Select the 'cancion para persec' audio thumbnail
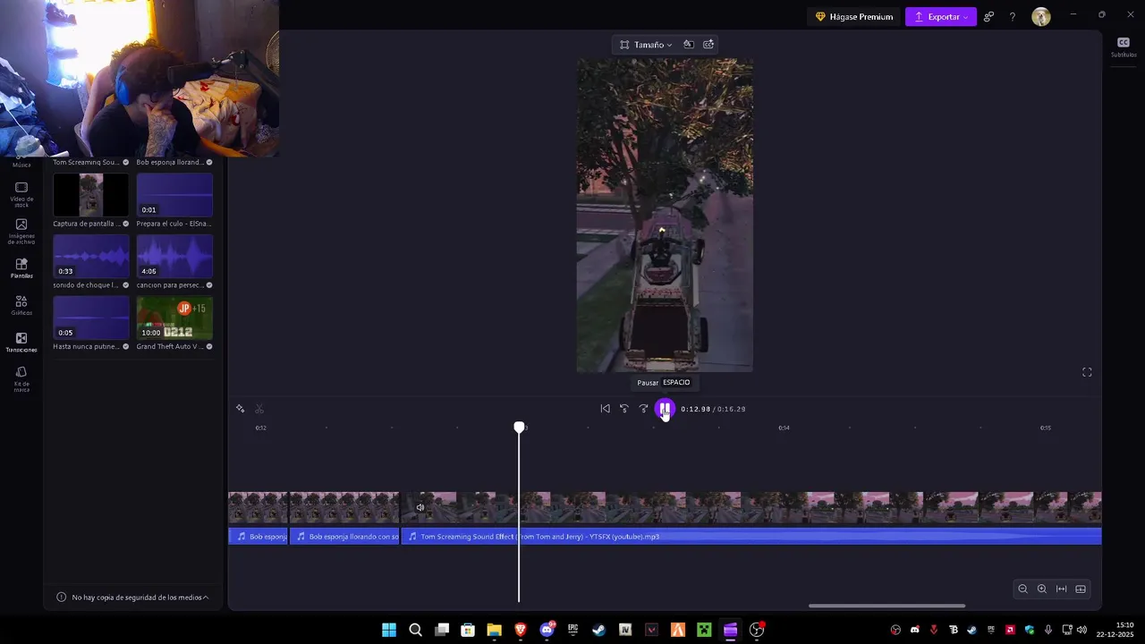The width and height of the screenshot is (1145, 644). pos(174,257)
